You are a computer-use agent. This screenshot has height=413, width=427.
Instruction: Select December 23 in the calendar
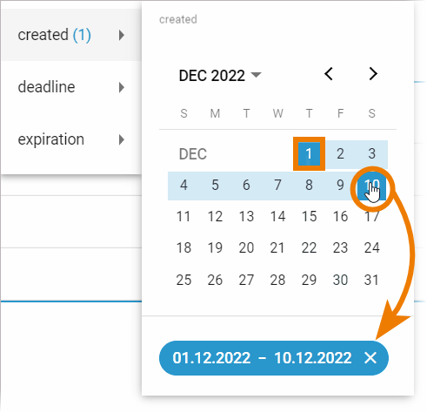coord(340,247)
